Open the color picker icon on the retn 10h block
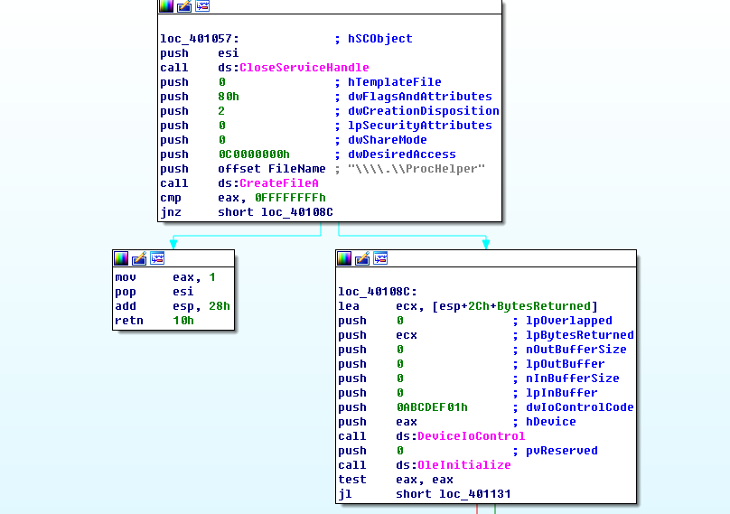Viewport: 730px width, 514px height. [x=121, y=258]
